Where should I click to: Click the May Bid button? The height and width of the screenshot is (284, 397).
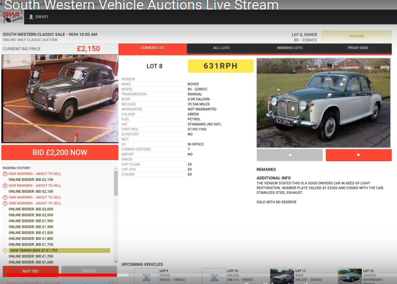point(31,271)
